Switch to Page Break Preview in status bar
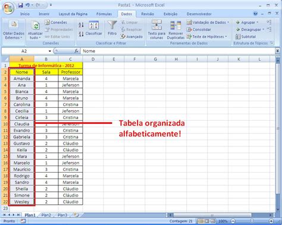 click(212, 221)
